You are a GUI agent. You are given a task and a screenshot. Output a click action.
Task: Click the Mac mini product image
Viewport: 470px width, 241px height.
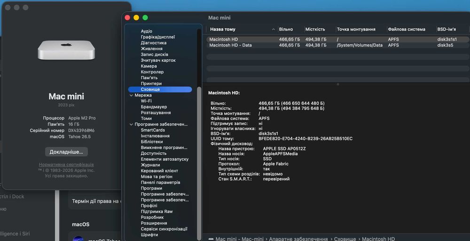click(x=66, y=50)
